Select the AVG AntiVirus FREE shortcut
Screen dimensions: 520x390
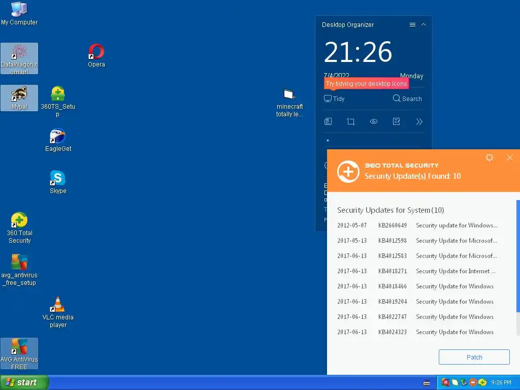[x=19, y=353]
